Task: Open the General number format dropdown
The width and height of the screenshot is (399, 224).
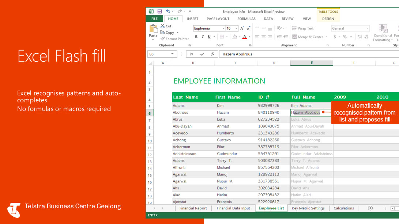Action: [x=367, y=28]
